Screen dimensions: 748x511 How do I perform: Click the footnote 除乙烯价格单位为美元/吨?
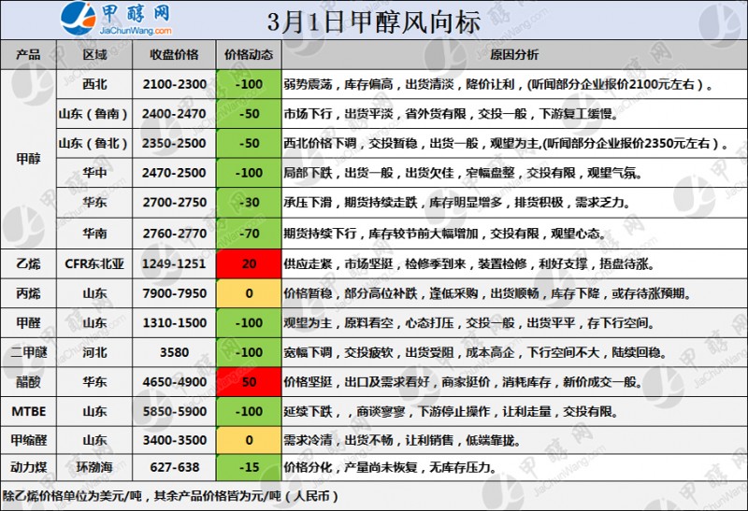tap(170, 496)
